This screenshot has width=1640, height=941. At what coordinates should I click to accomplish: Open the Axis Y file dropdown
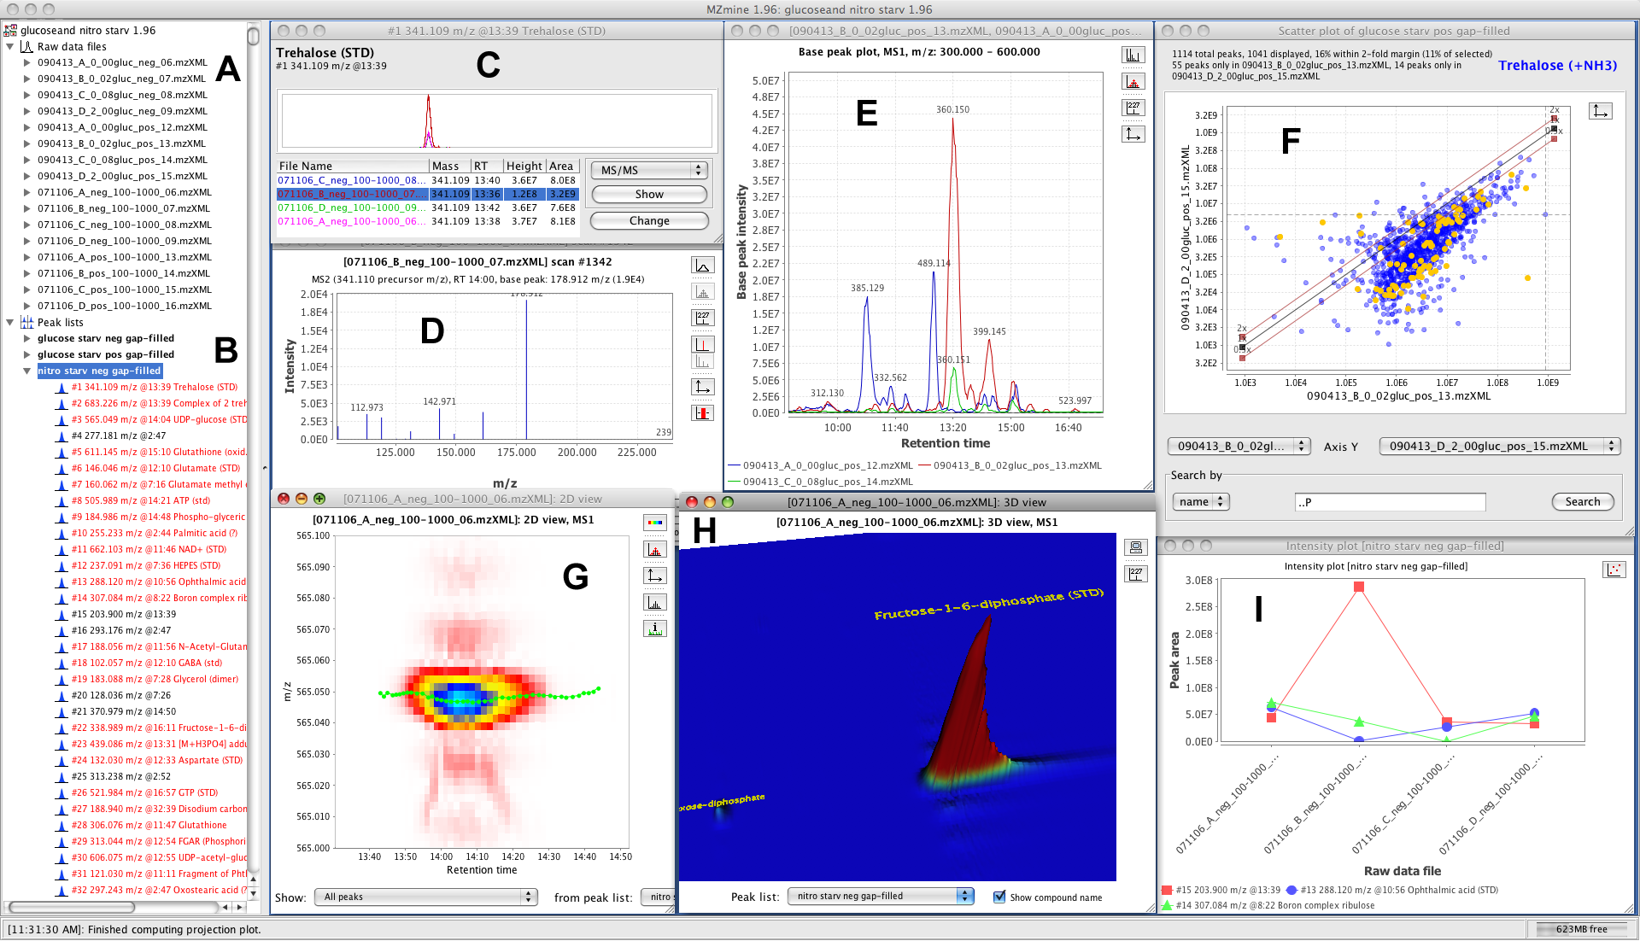point(1499,446)
